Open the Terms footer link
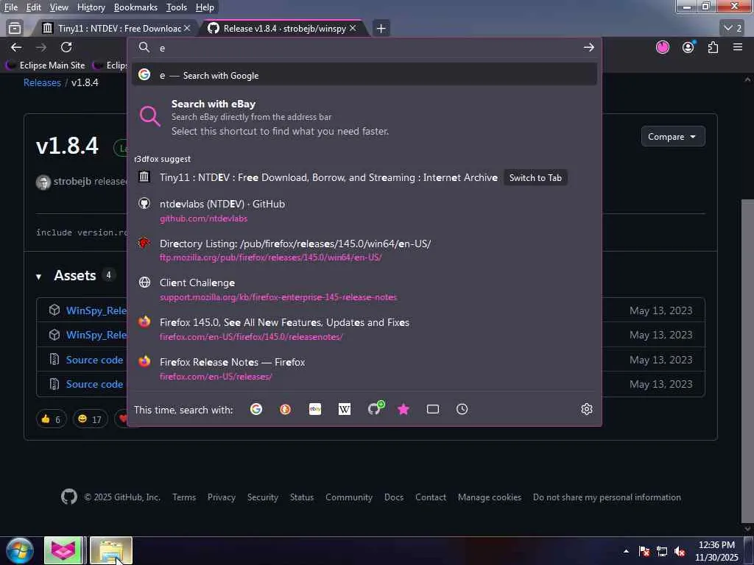The image size is (754, 565). 184,497
